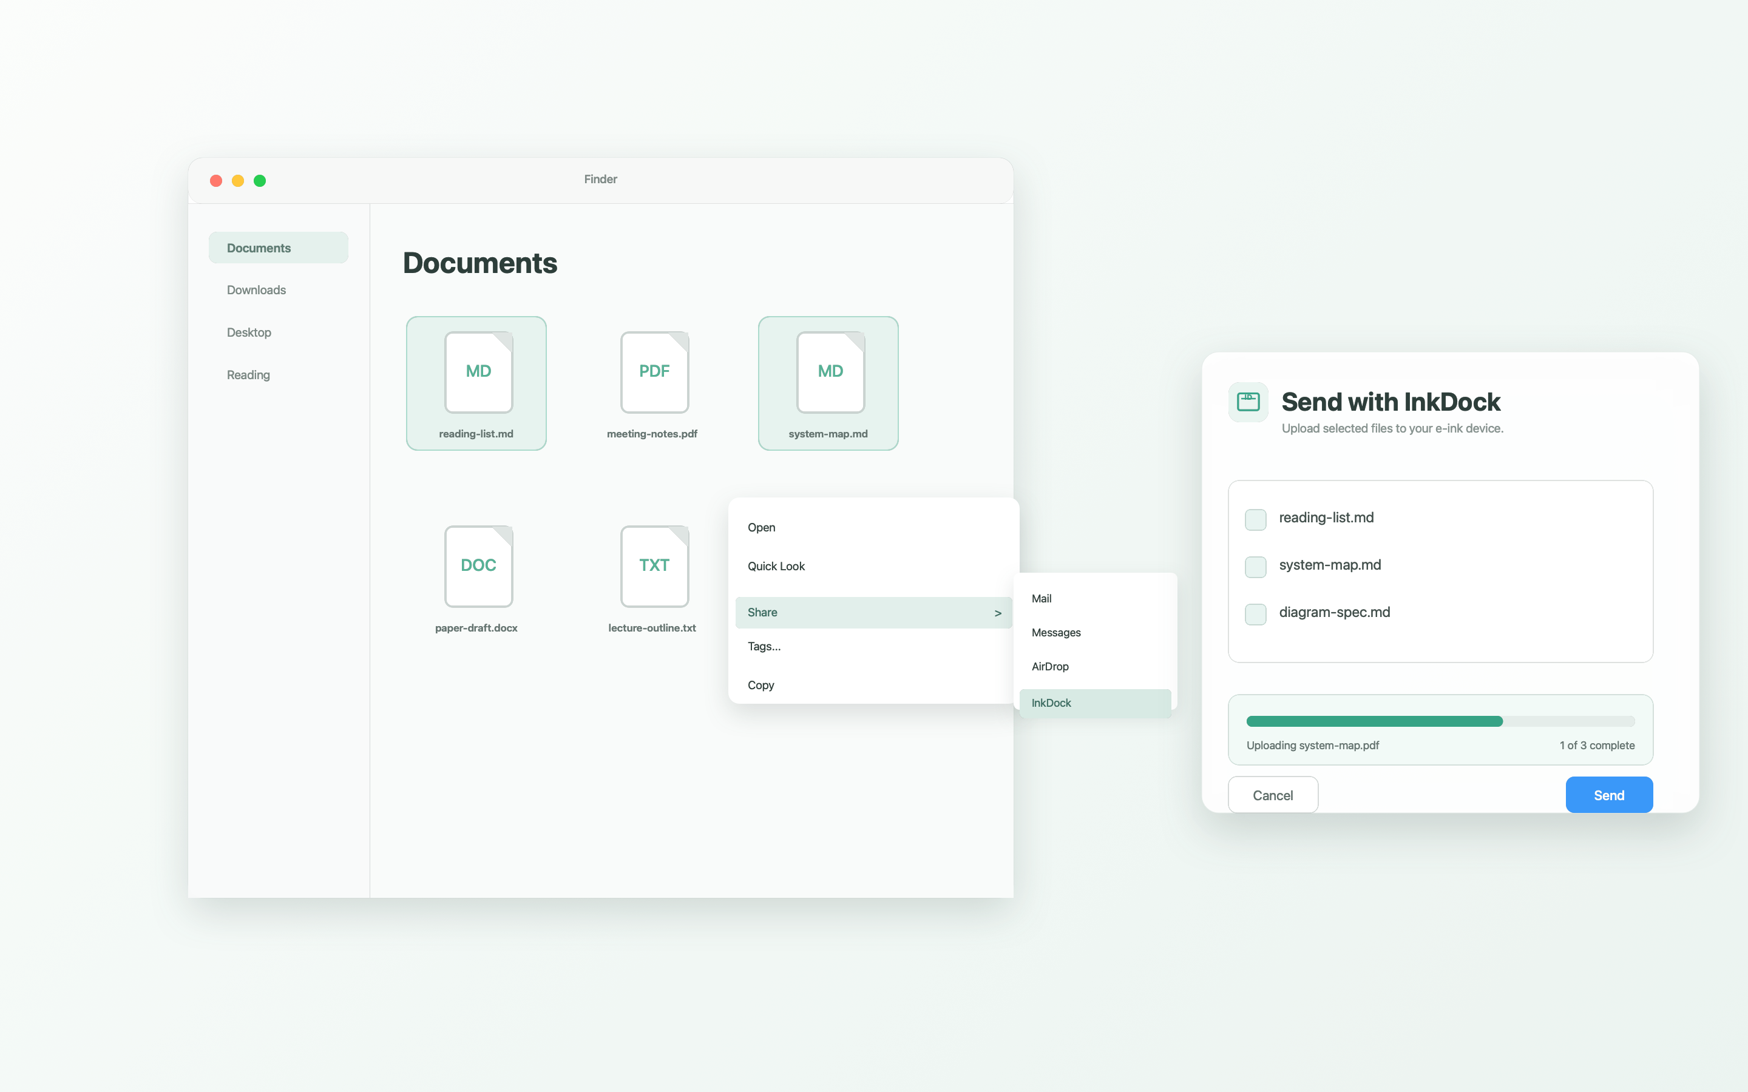Select Tags... in the context menu
Image resolution: width=1748 pixels, height=1092 pixels.
click(873, 646)
